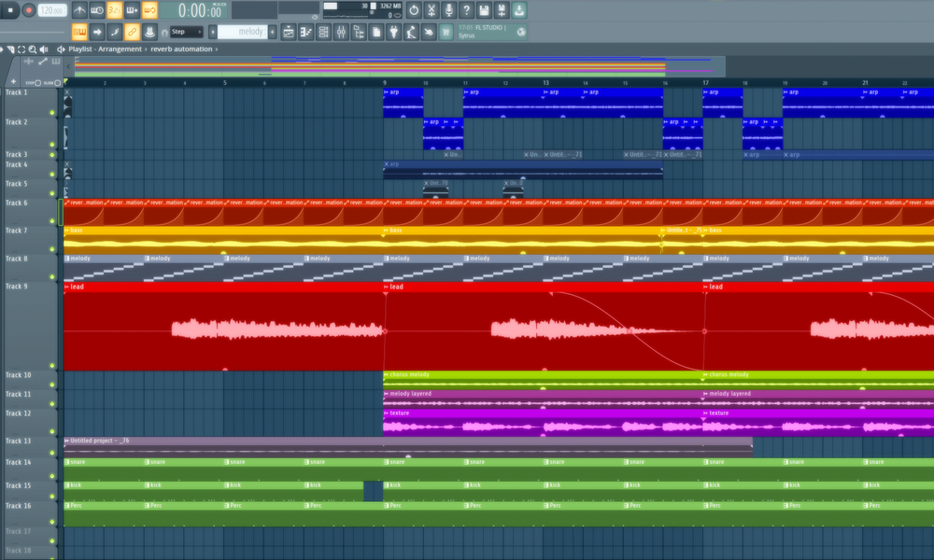Open the channel rack icon

click(323, 32)
